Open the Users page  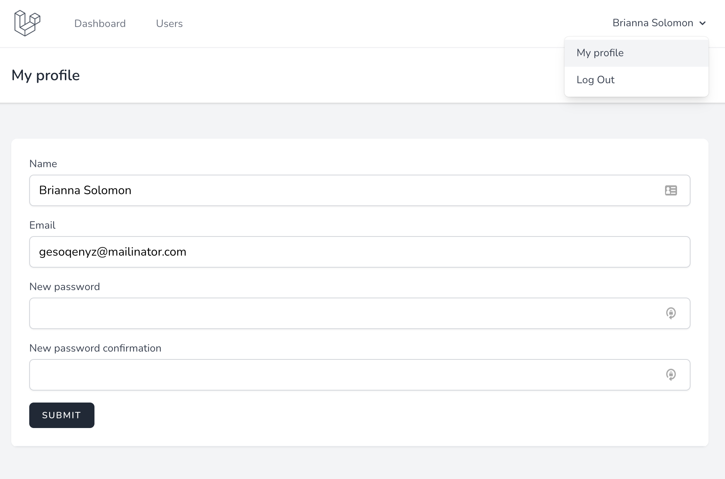point(169,24)
